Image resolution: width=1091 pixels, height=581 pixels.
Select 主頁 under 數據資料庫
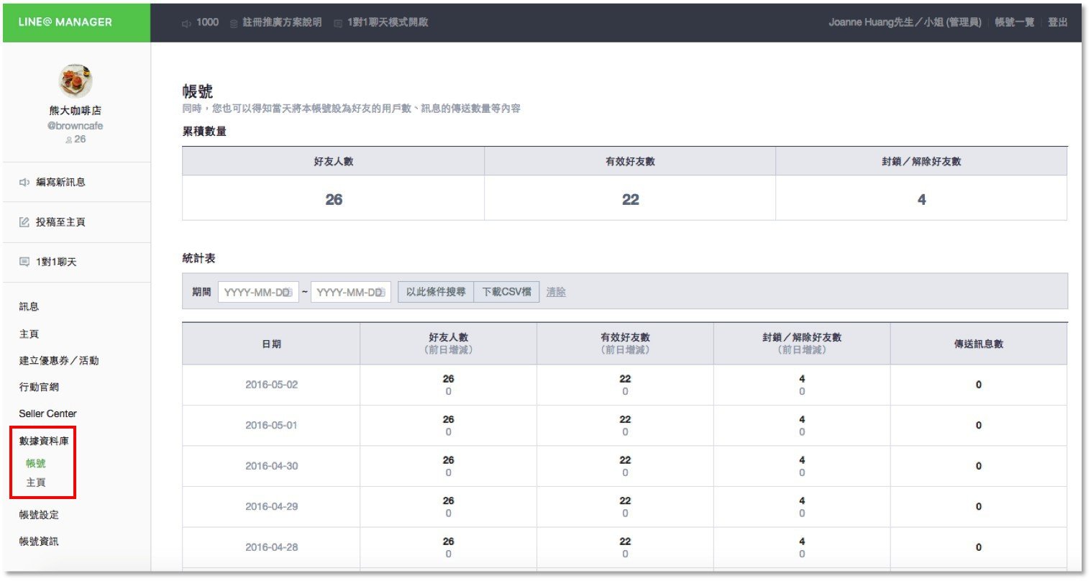tap(36, 482)
